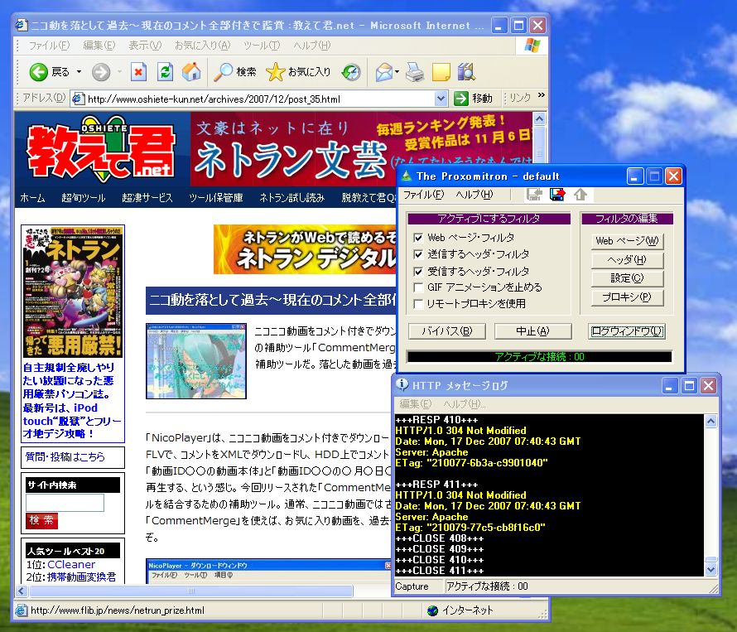
Task: Click the IE page vertical scrollbar thumb
Action: click(x=540, y=144)
